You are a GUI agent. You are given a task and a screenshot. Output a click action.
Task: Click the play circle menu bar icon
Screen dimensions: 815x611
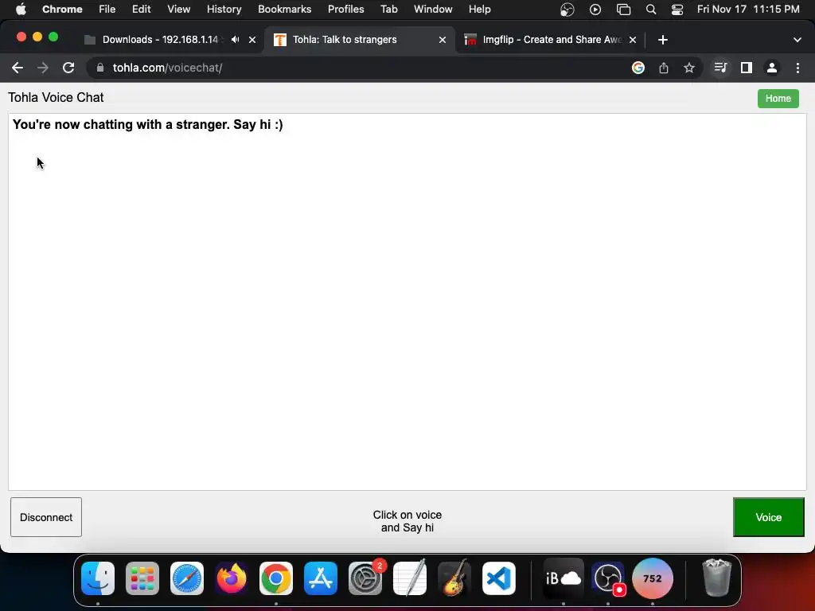(x=595, y=10)
